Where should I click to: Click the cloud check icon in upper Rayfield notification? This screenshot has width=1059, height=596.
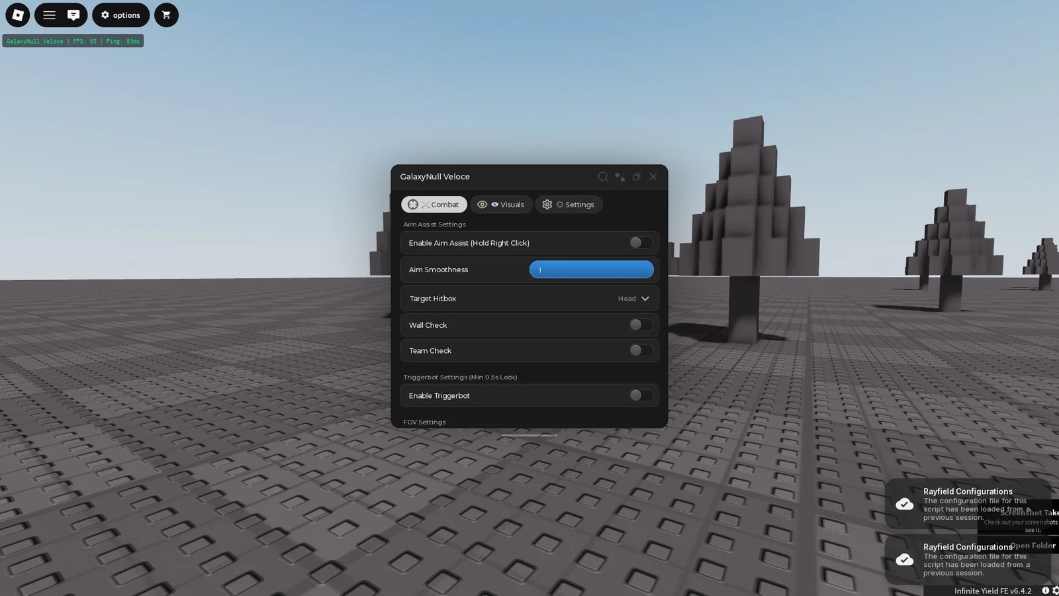pyautogui.click(x=905, y=505)
